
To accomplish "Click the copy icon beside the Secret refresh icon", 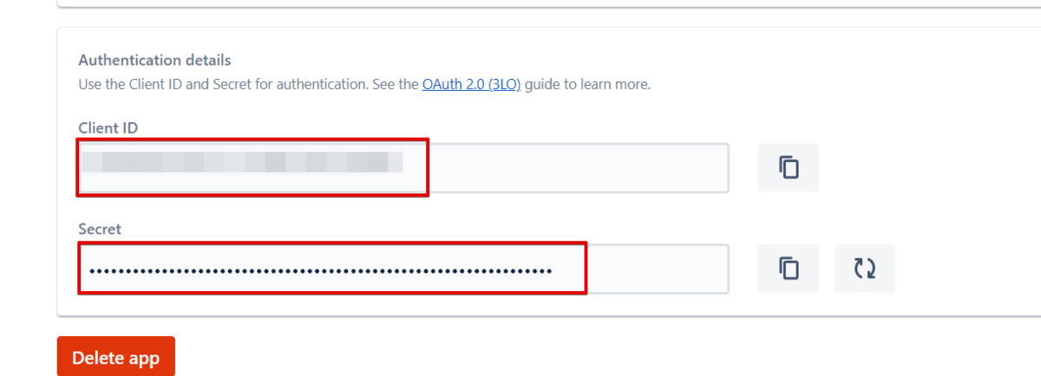I will [x=788, y=269].
